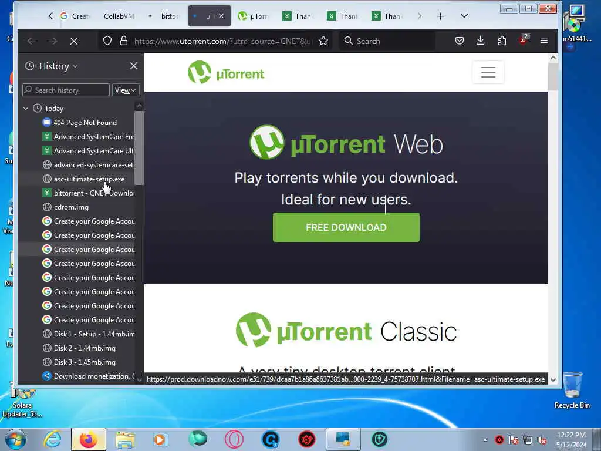Screen dimensions: 601x451
Task: Open the Opera browser taskbar icon
Action: (x=234, y=439)
